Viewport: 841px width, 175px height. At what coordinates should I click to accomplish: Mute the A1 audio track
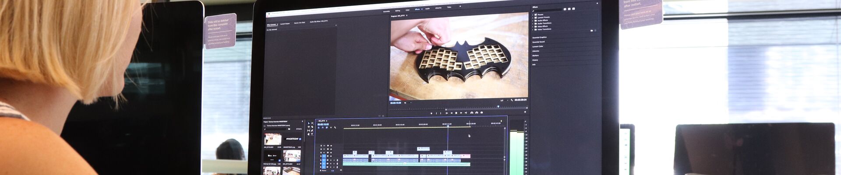click(331, 160)
